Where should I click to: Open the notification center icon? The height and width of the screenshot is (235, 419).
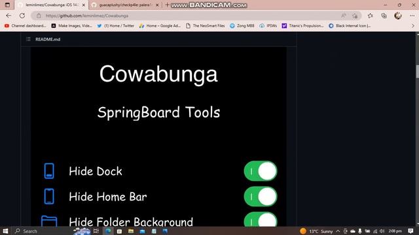click(x=410, y=231)
